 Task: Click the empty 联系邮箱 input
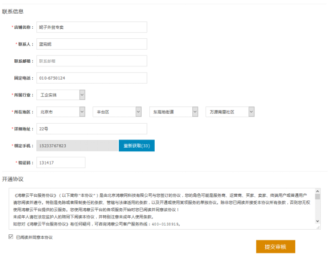click(x=91, y=61)
